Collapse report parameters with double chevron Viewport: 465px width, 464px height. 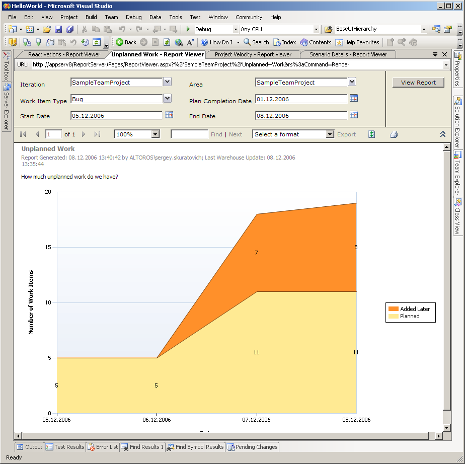point(443,134)
